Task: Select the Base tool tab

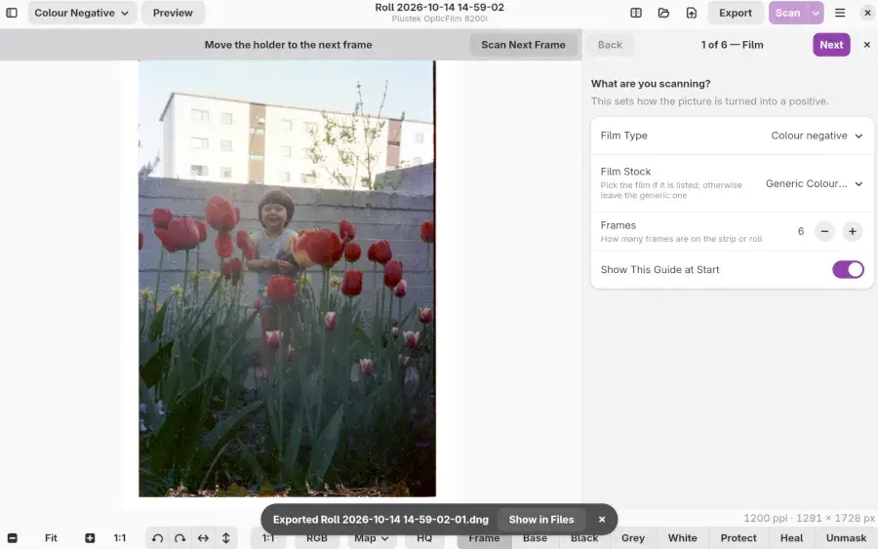Action: click(x=535, y=538)
